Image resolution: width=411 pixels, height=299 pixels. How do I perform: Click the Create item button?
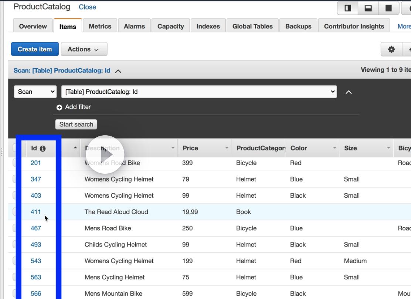35,49
